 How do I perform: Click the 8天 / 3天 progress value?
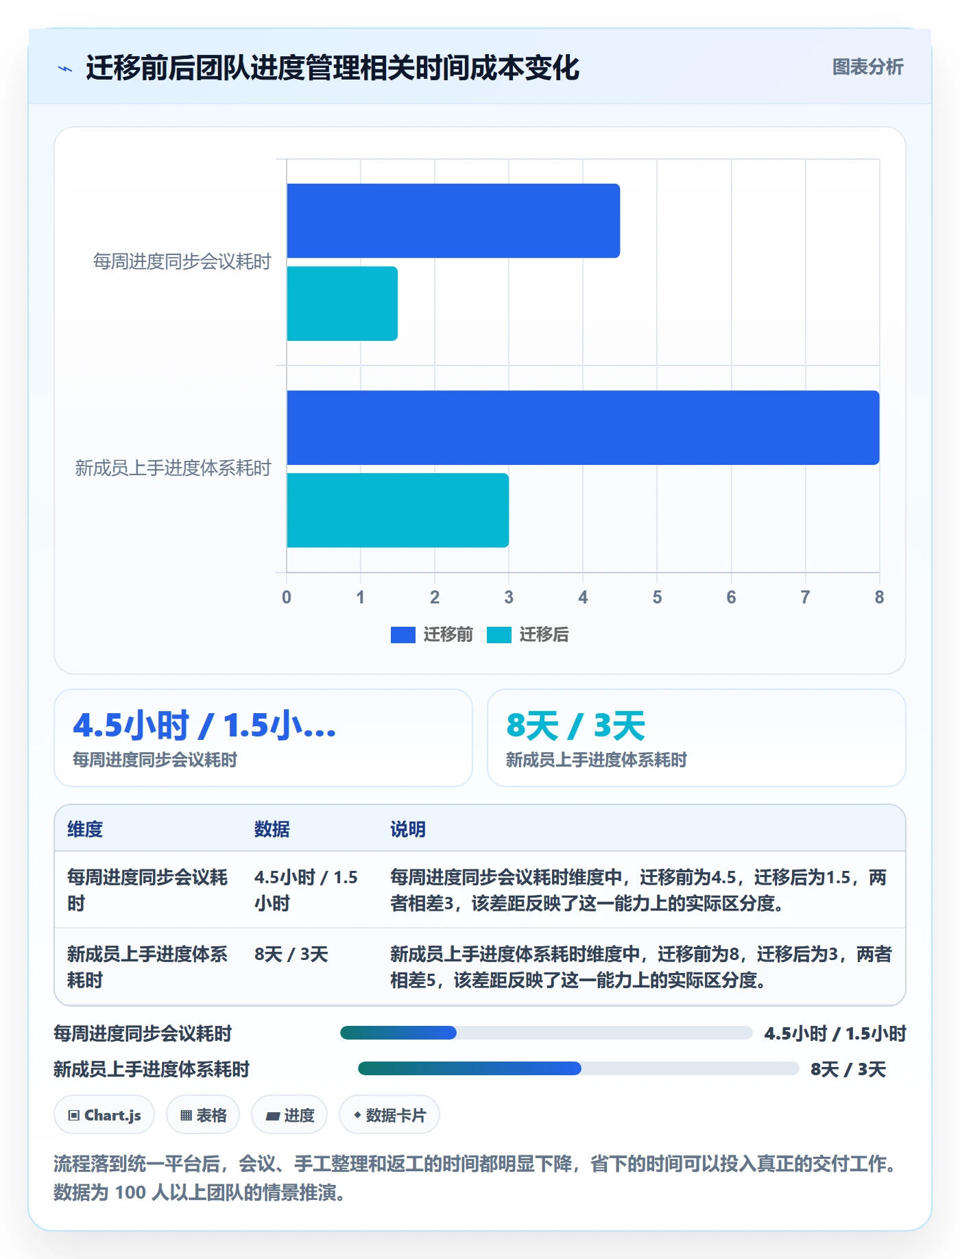point(848,1069)
